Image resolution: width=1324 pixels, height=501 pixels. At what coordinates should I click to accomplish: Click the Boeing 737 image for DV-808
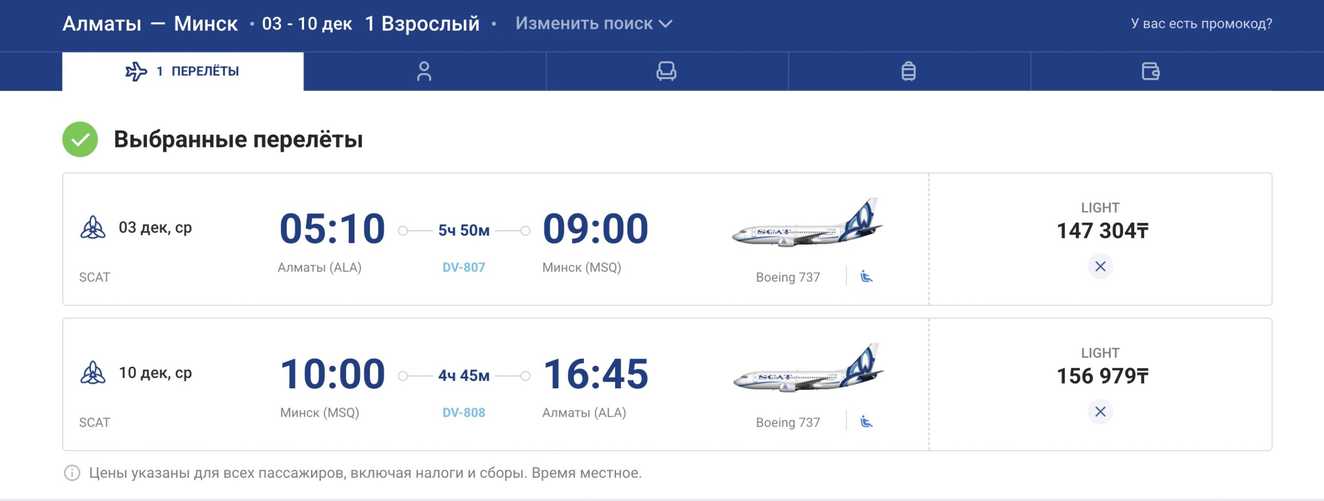[x=807, y=369]
